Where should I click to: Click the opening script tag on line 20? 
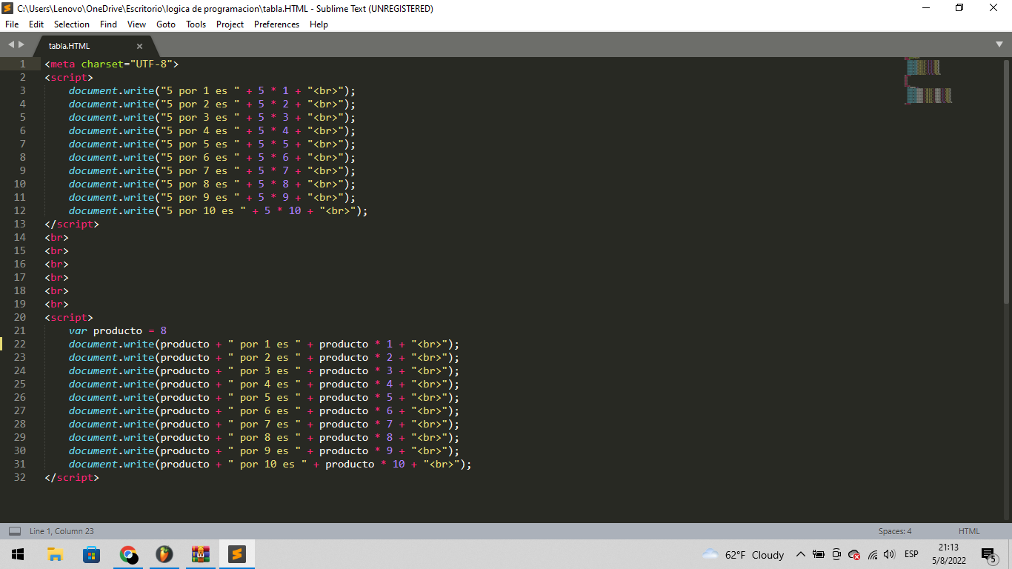(68, 317)
